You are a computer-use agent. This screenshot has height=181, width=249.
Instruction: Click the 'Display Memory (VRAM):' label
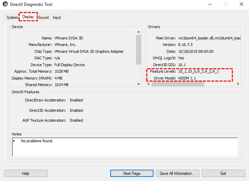32,78
